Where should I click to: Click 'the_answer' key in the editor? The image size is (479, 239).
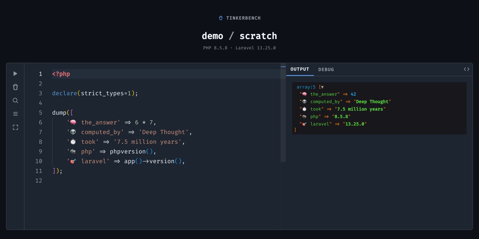click(x=101, y=122)
